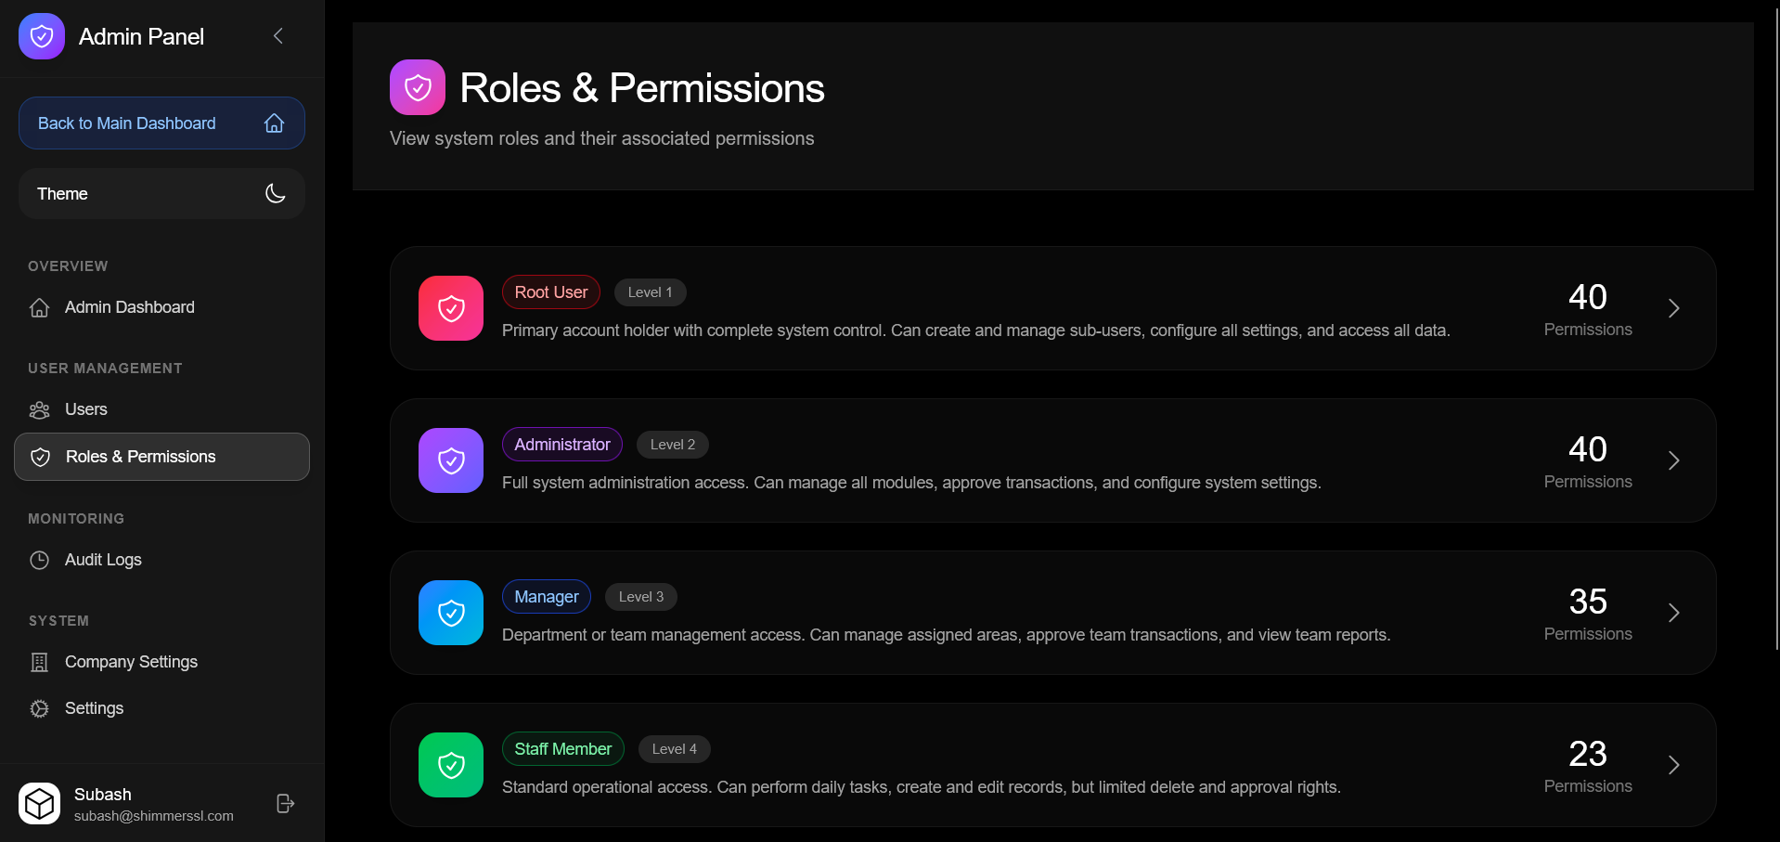The image size is (1780, 842).
Task: Collapse the Admin Panel sidebar
Action: 277,36
